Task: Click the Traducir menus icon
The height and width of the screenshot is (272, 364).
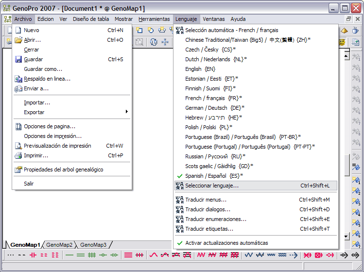Action: point(179,200)
